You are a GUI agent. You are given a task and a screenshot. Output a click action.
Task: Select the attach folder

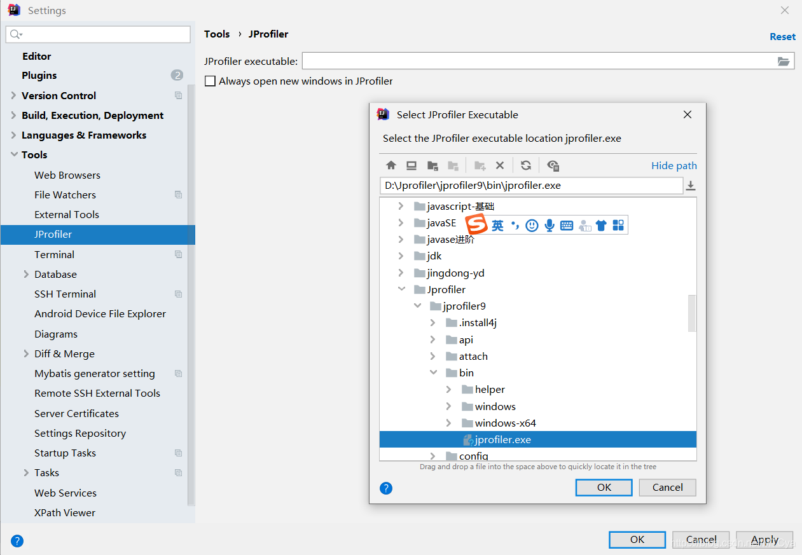click(473, 356)
